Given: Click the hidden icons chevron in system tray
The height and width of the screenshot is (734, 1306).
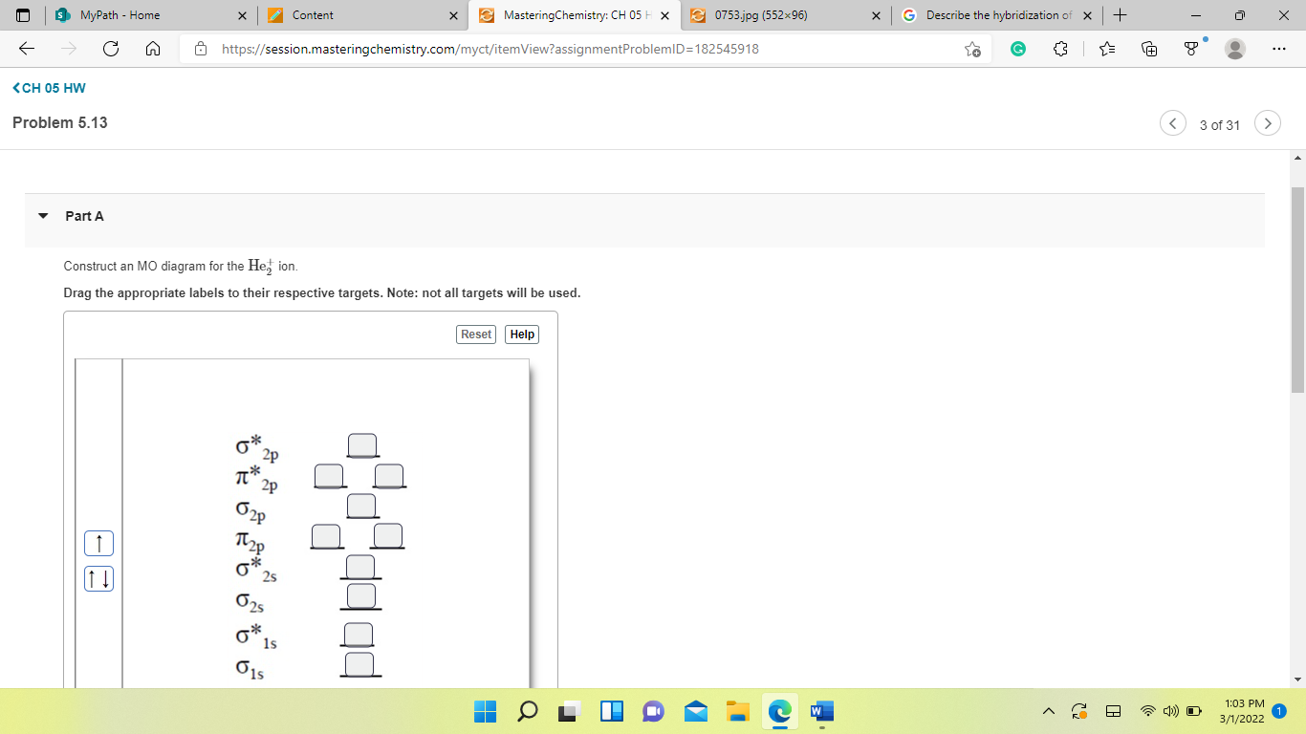Looking at the screenshot, I should (x=1050, y=711).
